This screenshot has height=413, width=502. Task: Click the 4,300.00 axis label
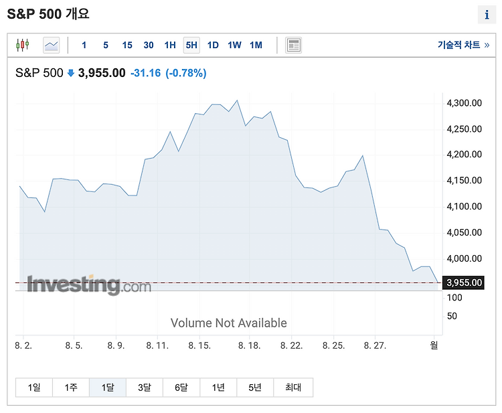pyautogui.click(x=465, y=103)
